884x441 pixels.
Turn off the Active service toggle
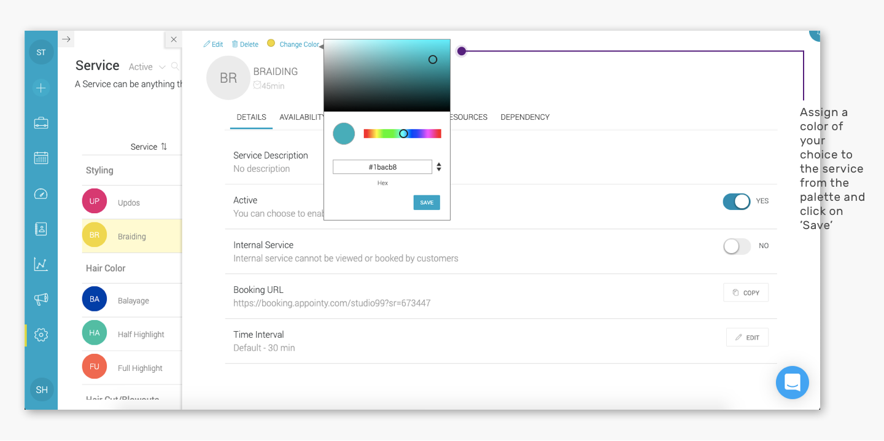(737, 201)
